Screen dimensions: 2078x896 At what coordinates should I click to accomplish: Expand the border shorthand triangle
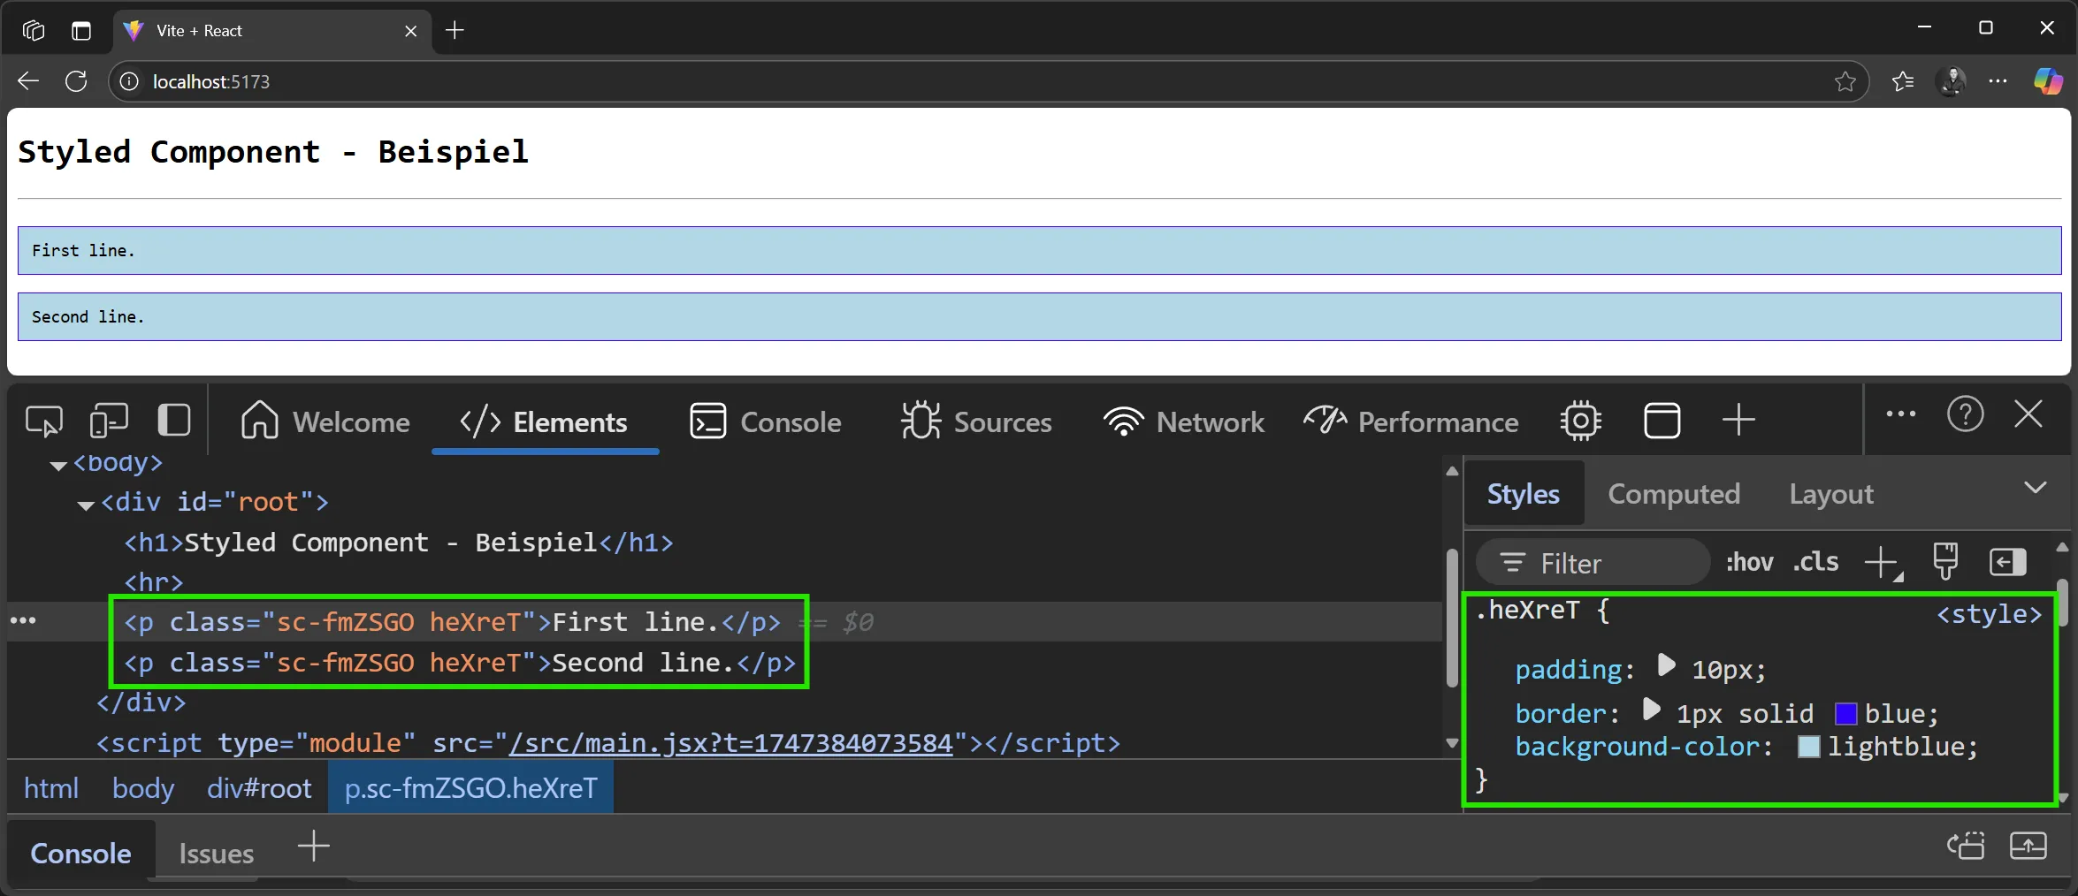pyautogui.click(x=1651, y=709)
